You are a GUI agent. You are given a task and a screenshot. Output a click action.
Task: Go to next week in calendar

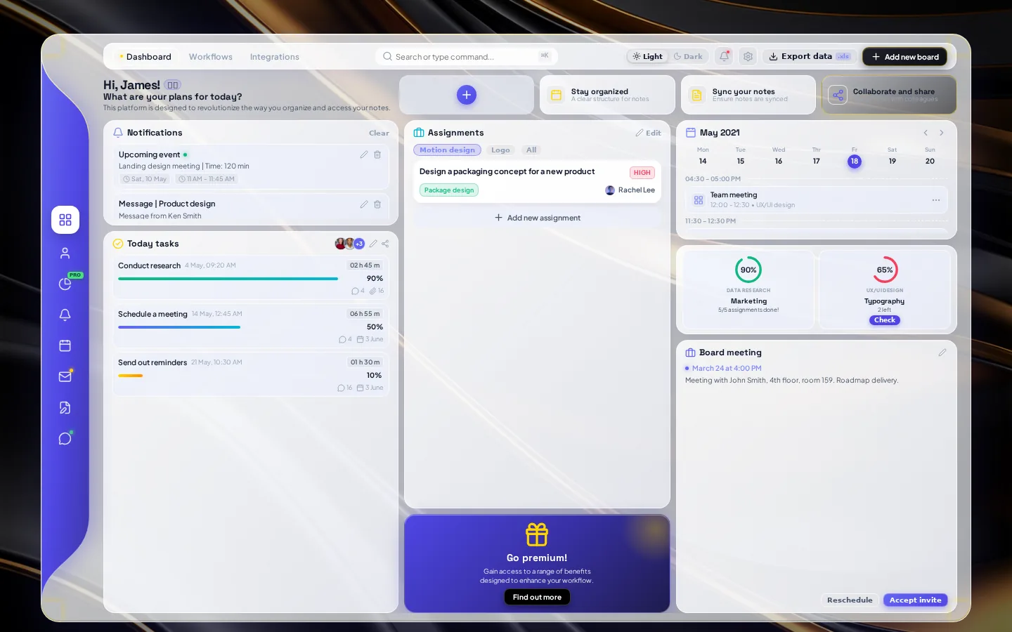pyautogui.click(x=942, y=133)
